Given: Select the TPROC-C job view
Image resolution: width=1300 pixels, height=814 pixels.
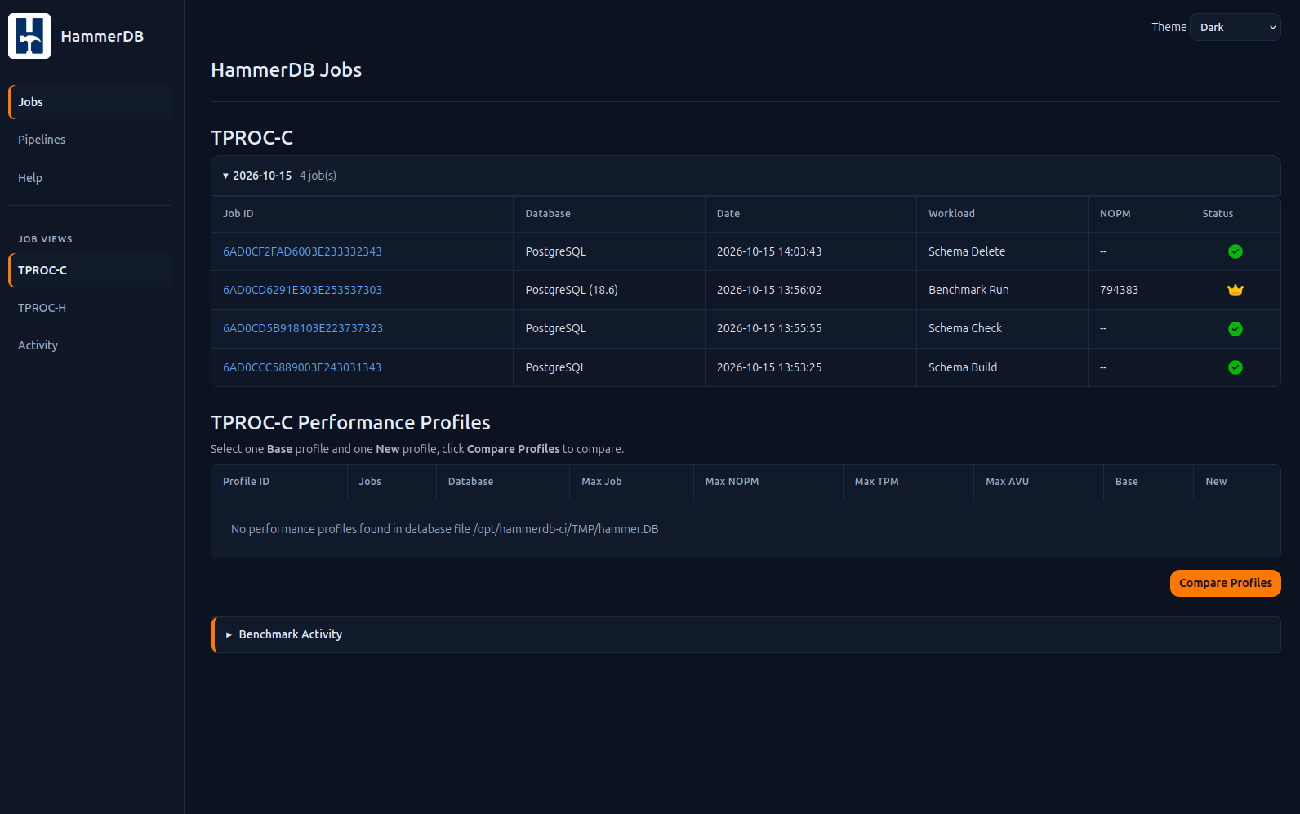Looking at the screenshot, I should click(x=89, y=270).
